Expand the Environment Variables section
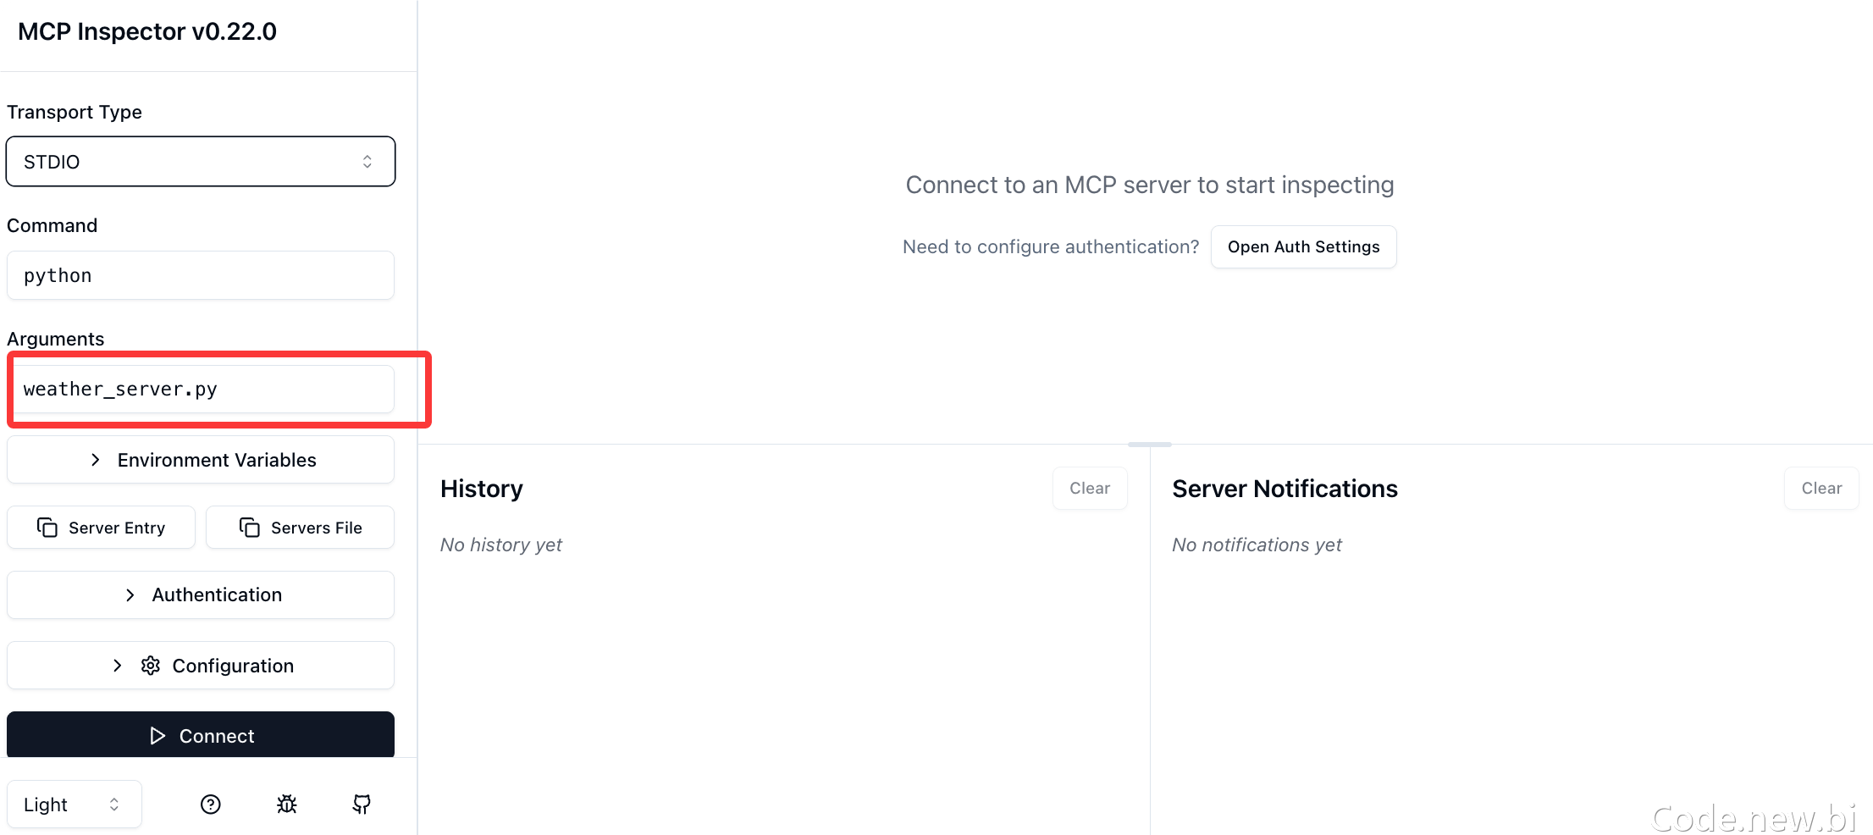This screenshot has height=835, width=1873. (201, 460)
